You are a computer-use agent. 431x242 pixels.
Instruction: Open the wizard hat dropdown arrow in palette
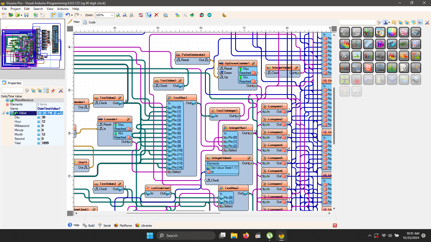[389, 23]
